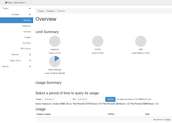The image size is (172, 123).
Task: Click Compute breadcrumb link
Action: (51, 11)
